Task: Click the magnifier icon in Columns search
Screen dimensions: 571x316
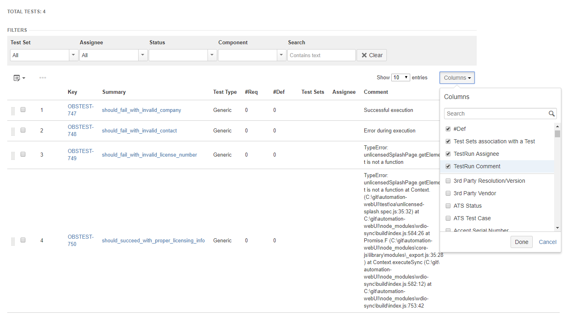Action: 552,114
